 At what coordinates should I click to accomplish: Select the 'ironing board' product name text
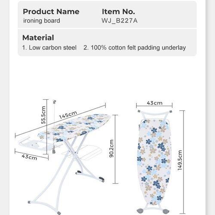coord(42,21)
